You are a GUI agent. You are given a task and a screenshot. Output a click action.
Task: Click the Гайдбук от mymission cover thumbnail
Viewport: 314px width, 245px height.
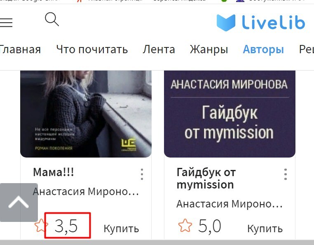pyautogui.click(x=230, y=114)
